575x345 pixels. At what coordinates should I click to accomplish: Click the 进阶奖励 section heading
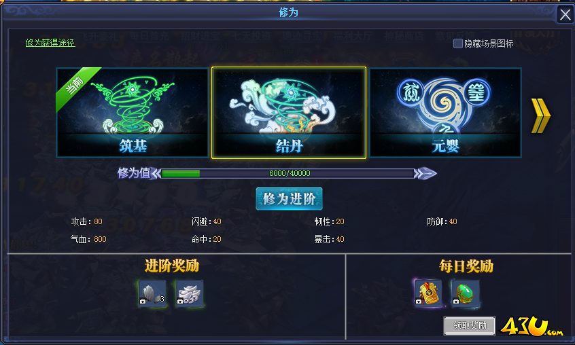pyautogui.click(x=172, y=266)
